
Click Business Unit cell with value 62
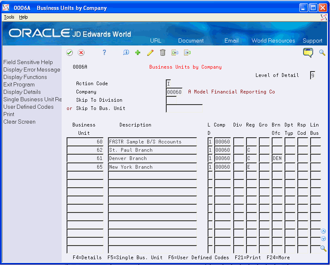[85, 150]
